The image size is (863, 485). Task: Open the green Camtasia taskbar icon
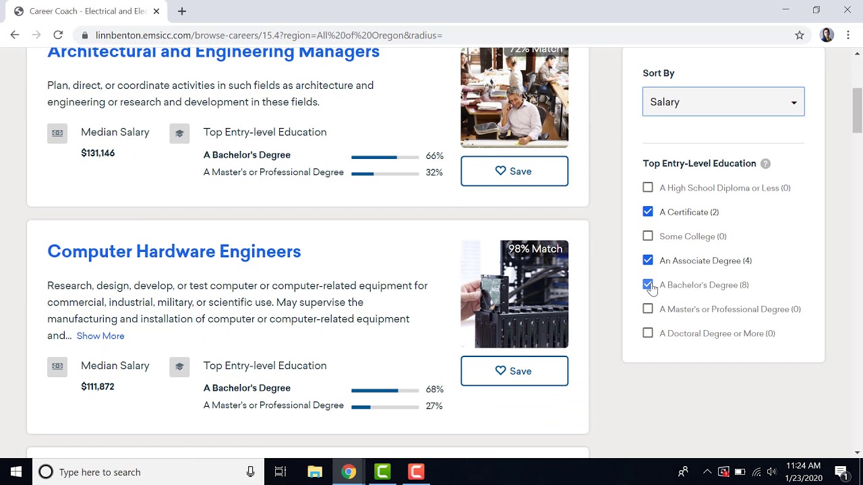(x=382, y=472)
